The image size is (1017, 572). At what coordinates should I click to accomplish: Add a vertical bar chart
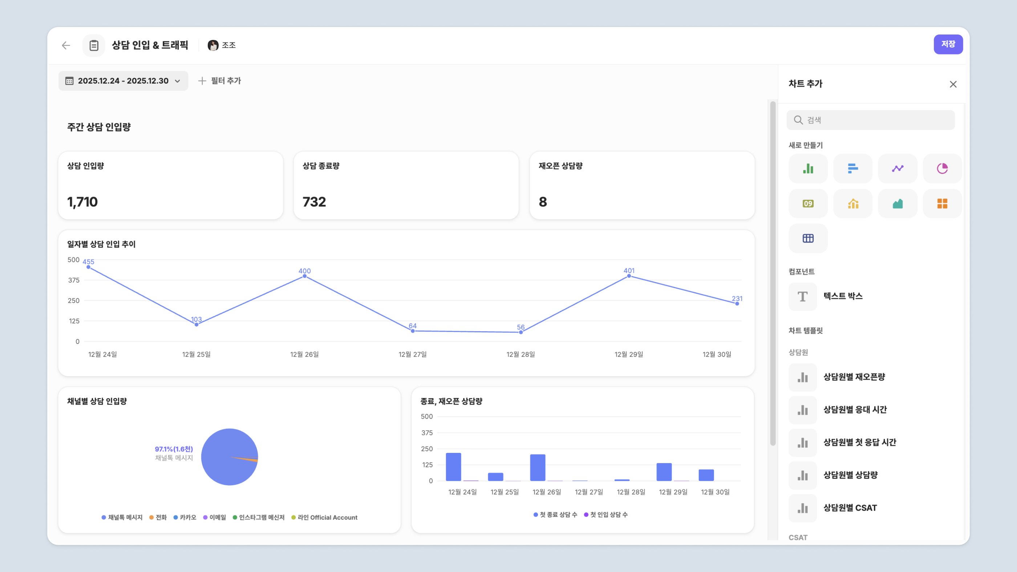pyautogui.click(x=808, y=169)
